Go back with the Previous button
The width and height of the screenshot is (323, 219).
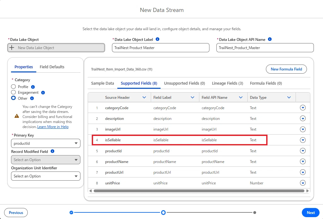pyautogui.click(x=16, y=213)
